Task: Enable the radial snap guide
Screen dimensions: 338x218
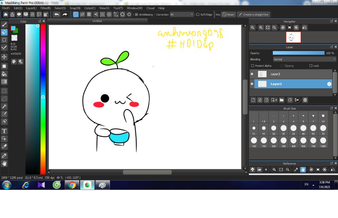Action: [x=102, y=15]
